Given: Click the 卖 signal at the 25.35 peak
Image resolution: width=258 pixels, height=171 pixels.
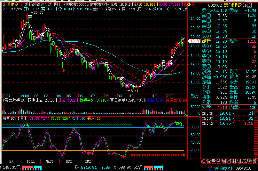Looking at the screenshot, I should point(30,16).
